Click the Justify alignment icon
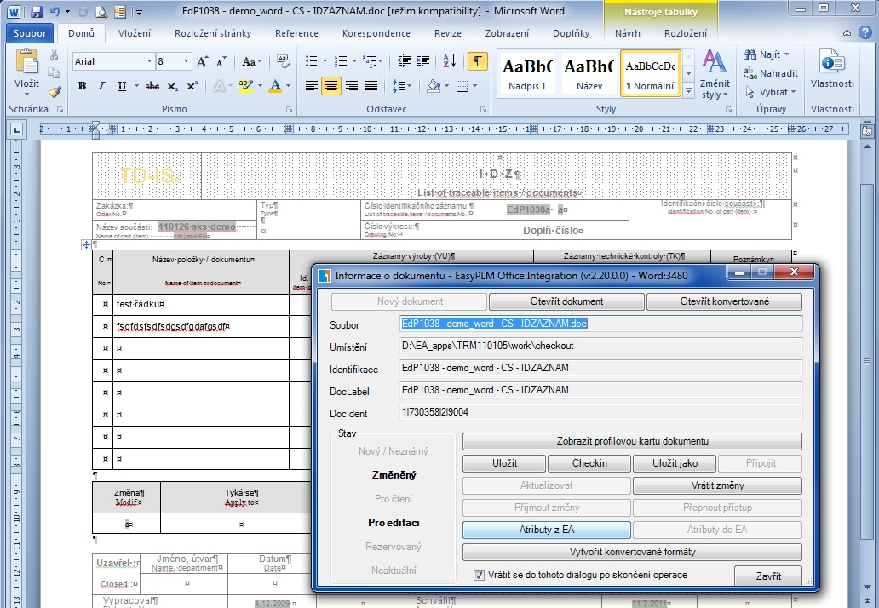The image size is (879, 608). coord(371,86)
